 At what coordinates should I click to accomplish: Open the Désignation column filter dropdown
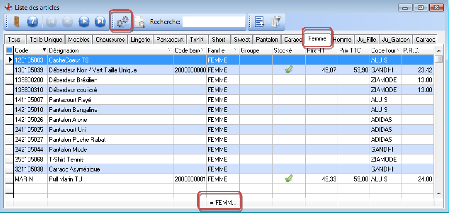point(170,50)
